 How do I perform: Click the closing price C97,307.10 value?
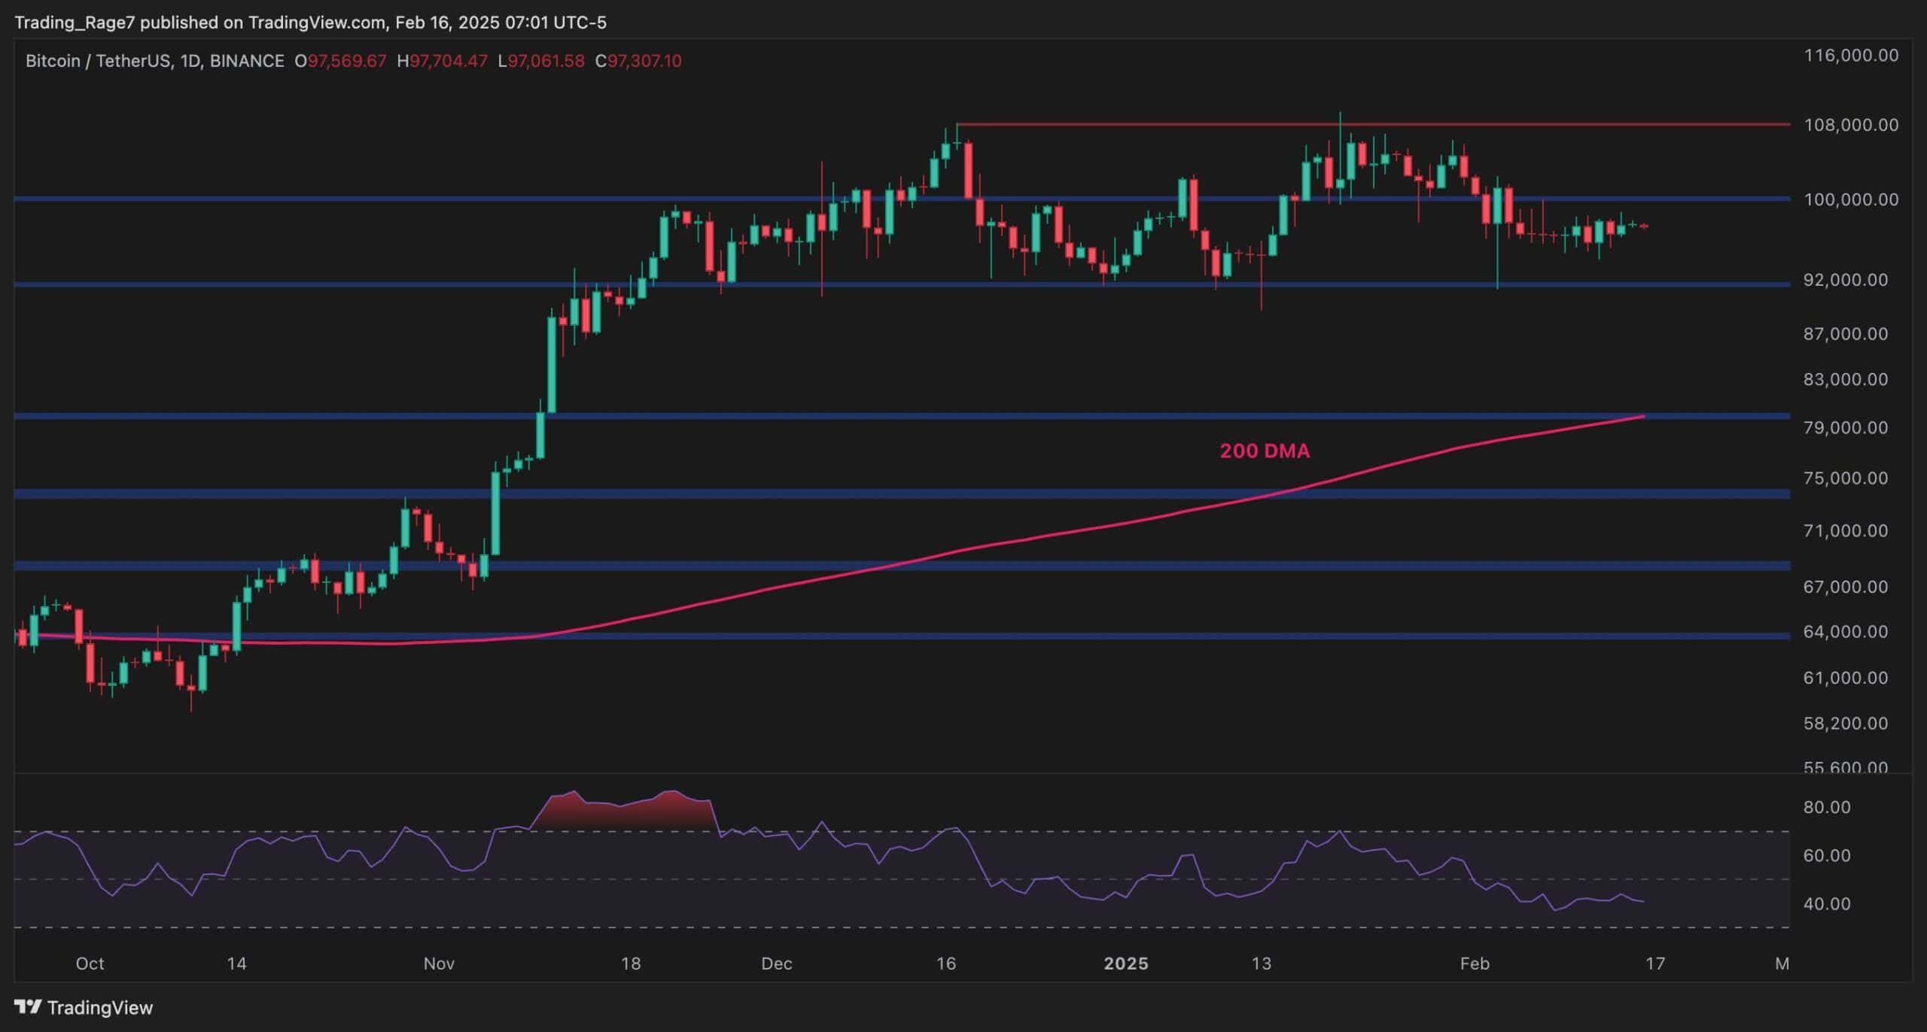coord(638,61)
